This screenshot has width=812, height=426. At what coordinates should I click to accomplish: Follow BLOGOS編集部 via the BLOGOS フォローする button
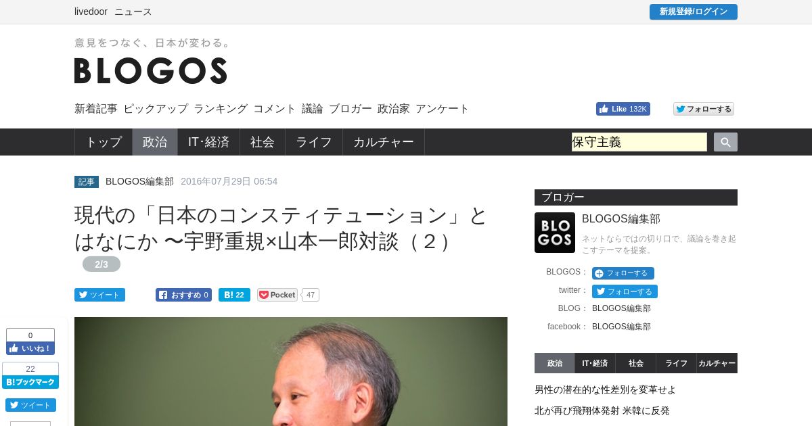pos(623,273)
